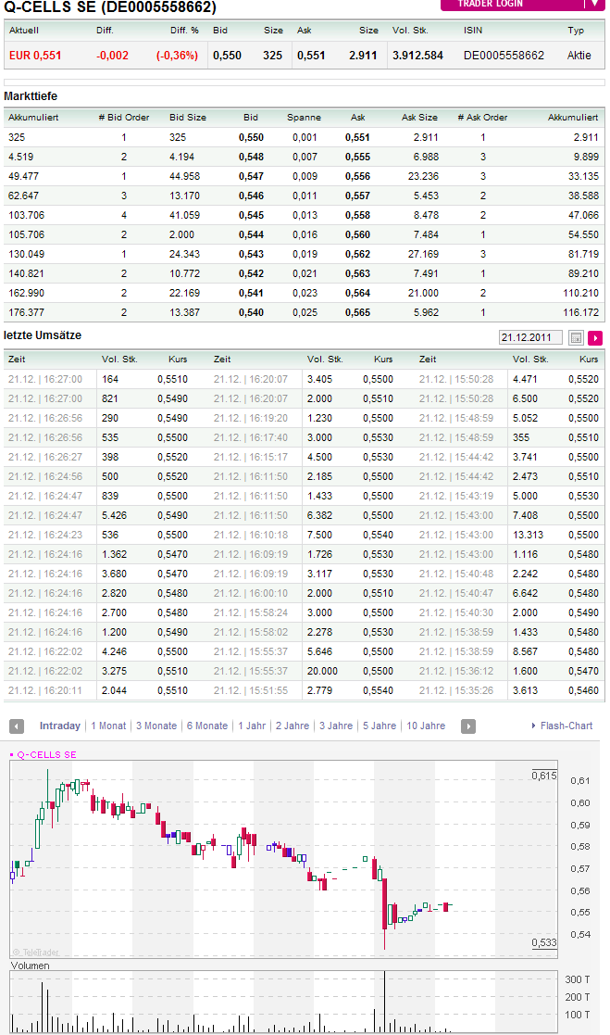This screenshot has width=610, height=1035.
Task: Click trade volume 20.000
Action: 322,671
